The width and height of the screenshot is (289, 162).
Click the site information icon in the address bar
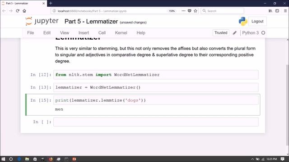pos(54,11)
